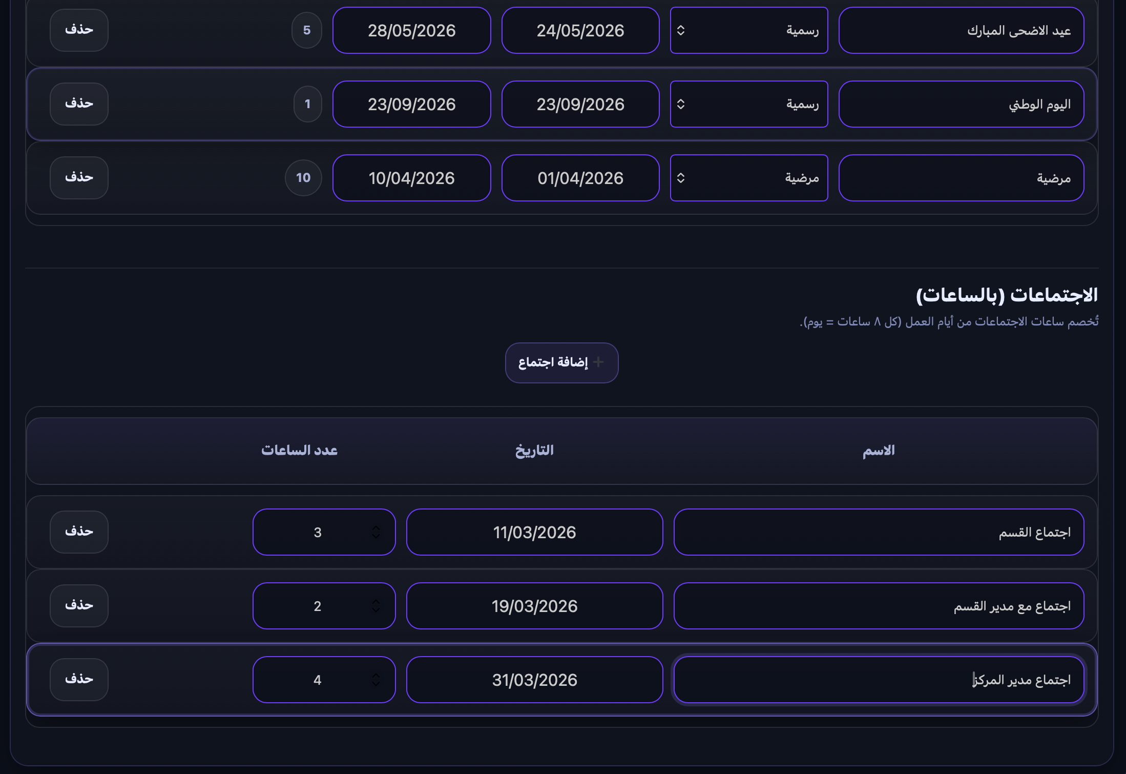Click hours stepper for اجتماع مدير المركز
The image size is (1126, 774).
[x=376, y=680]
